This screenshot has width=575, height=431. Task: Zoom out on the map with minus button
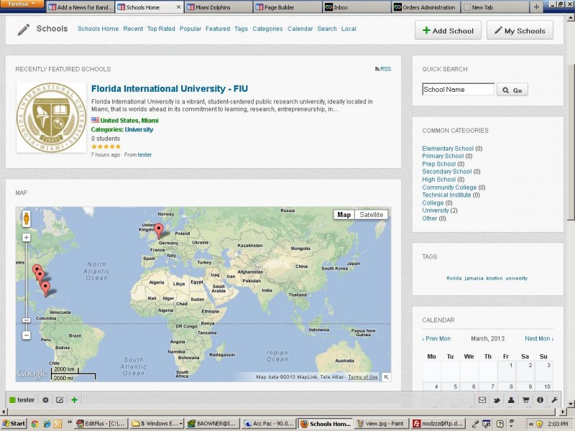click(27, 335)
